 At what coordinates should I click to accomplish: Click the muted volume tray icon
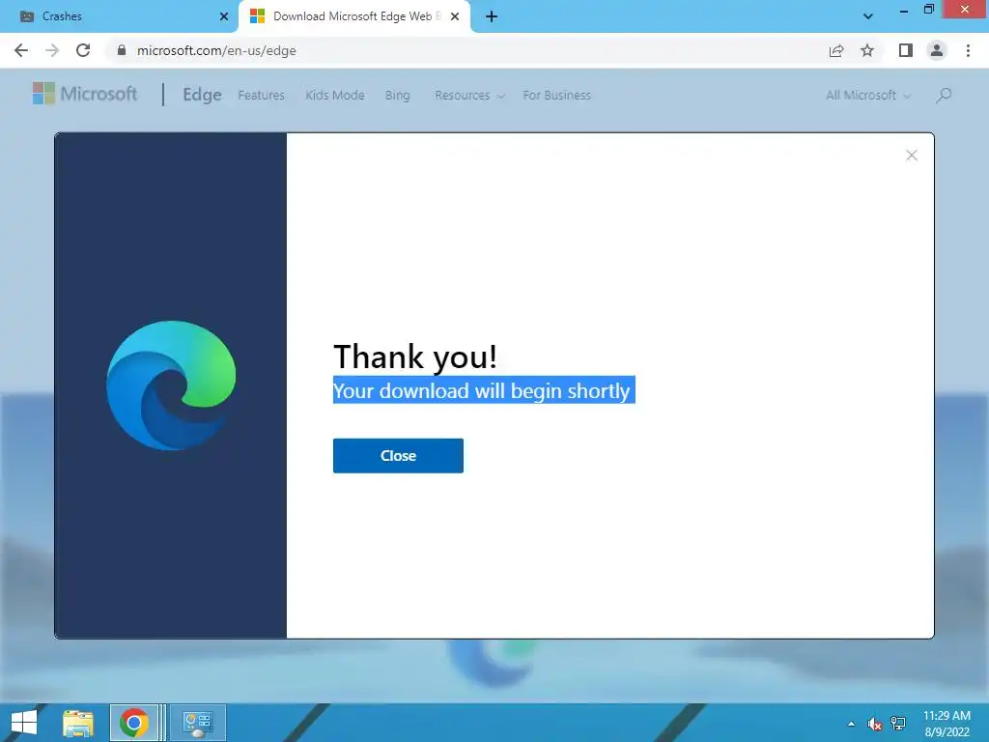tap(874, 724)
